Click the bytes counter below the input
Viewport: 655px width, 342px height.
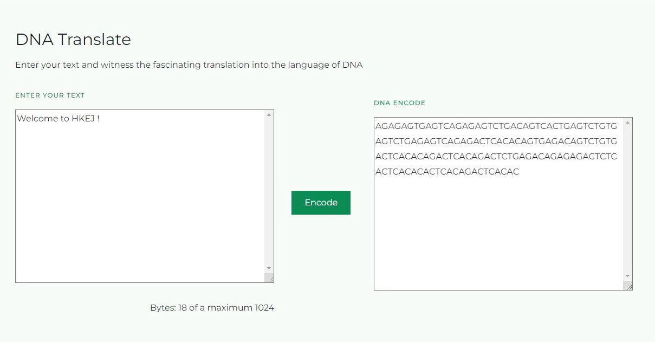point(212,307)
